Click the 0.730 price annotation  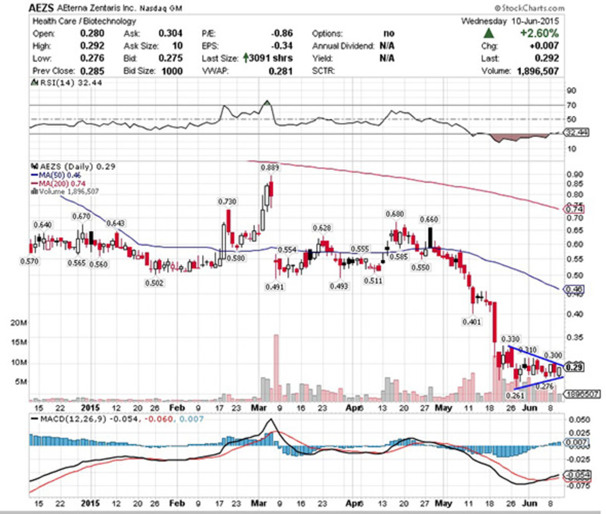pyautogui.click(x=227, y=202)
